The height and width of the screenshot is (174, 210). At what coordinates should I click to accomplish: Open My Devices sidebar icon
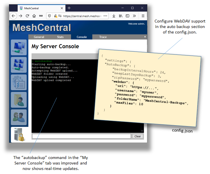(19, 47)
